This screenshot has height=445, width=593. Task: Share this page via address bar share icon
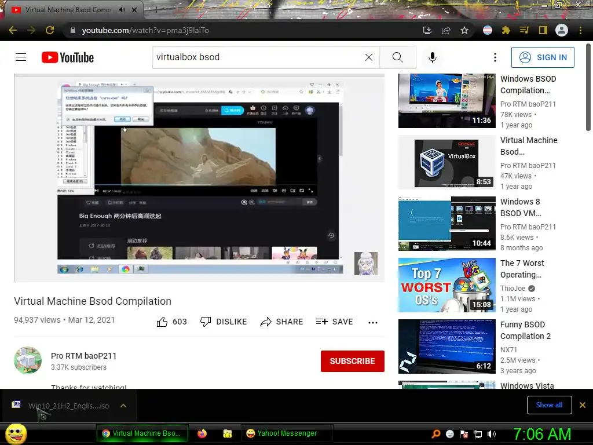446,30
